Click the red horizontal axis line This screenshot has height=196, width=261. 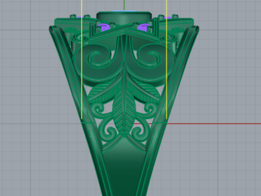[x=197, y=124]
